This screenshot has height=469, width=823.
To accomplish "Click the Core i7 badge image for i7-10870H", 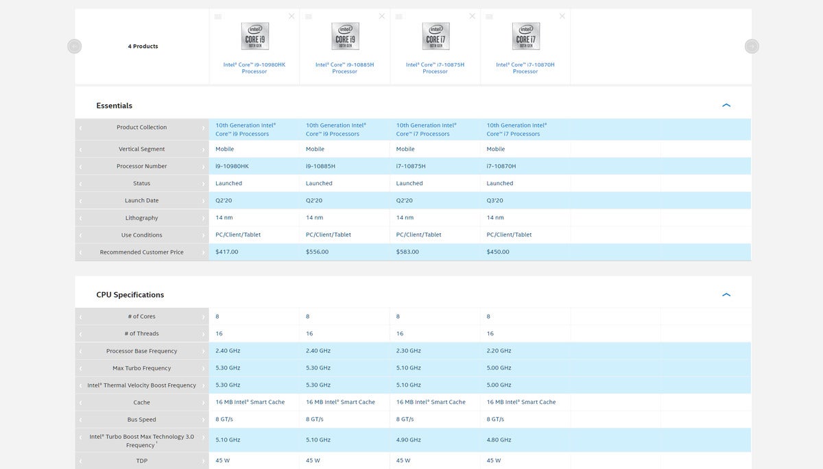I will click(x=525, y=36).
